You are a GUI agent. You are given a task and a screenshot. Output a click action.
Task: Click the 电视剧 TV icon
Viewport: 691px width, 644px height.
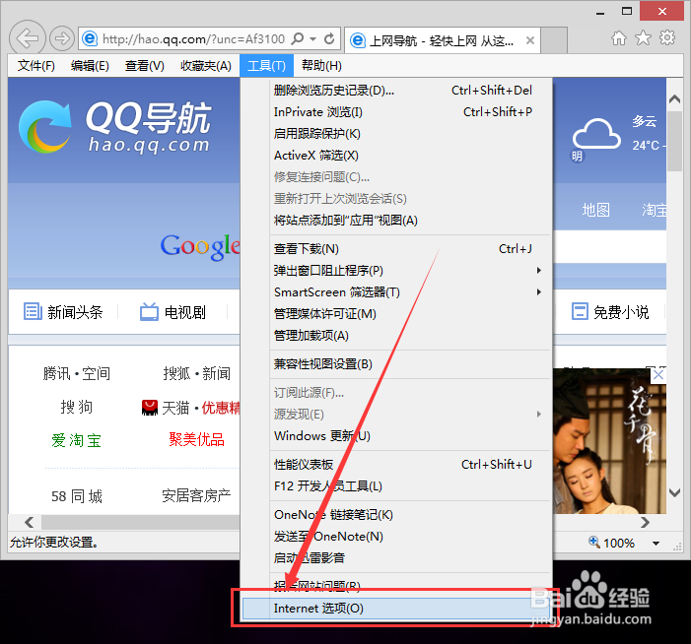point(149,311)
